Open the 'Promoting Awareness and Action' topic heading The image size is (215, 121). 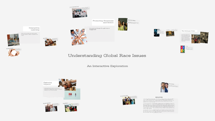coord(103,22)
